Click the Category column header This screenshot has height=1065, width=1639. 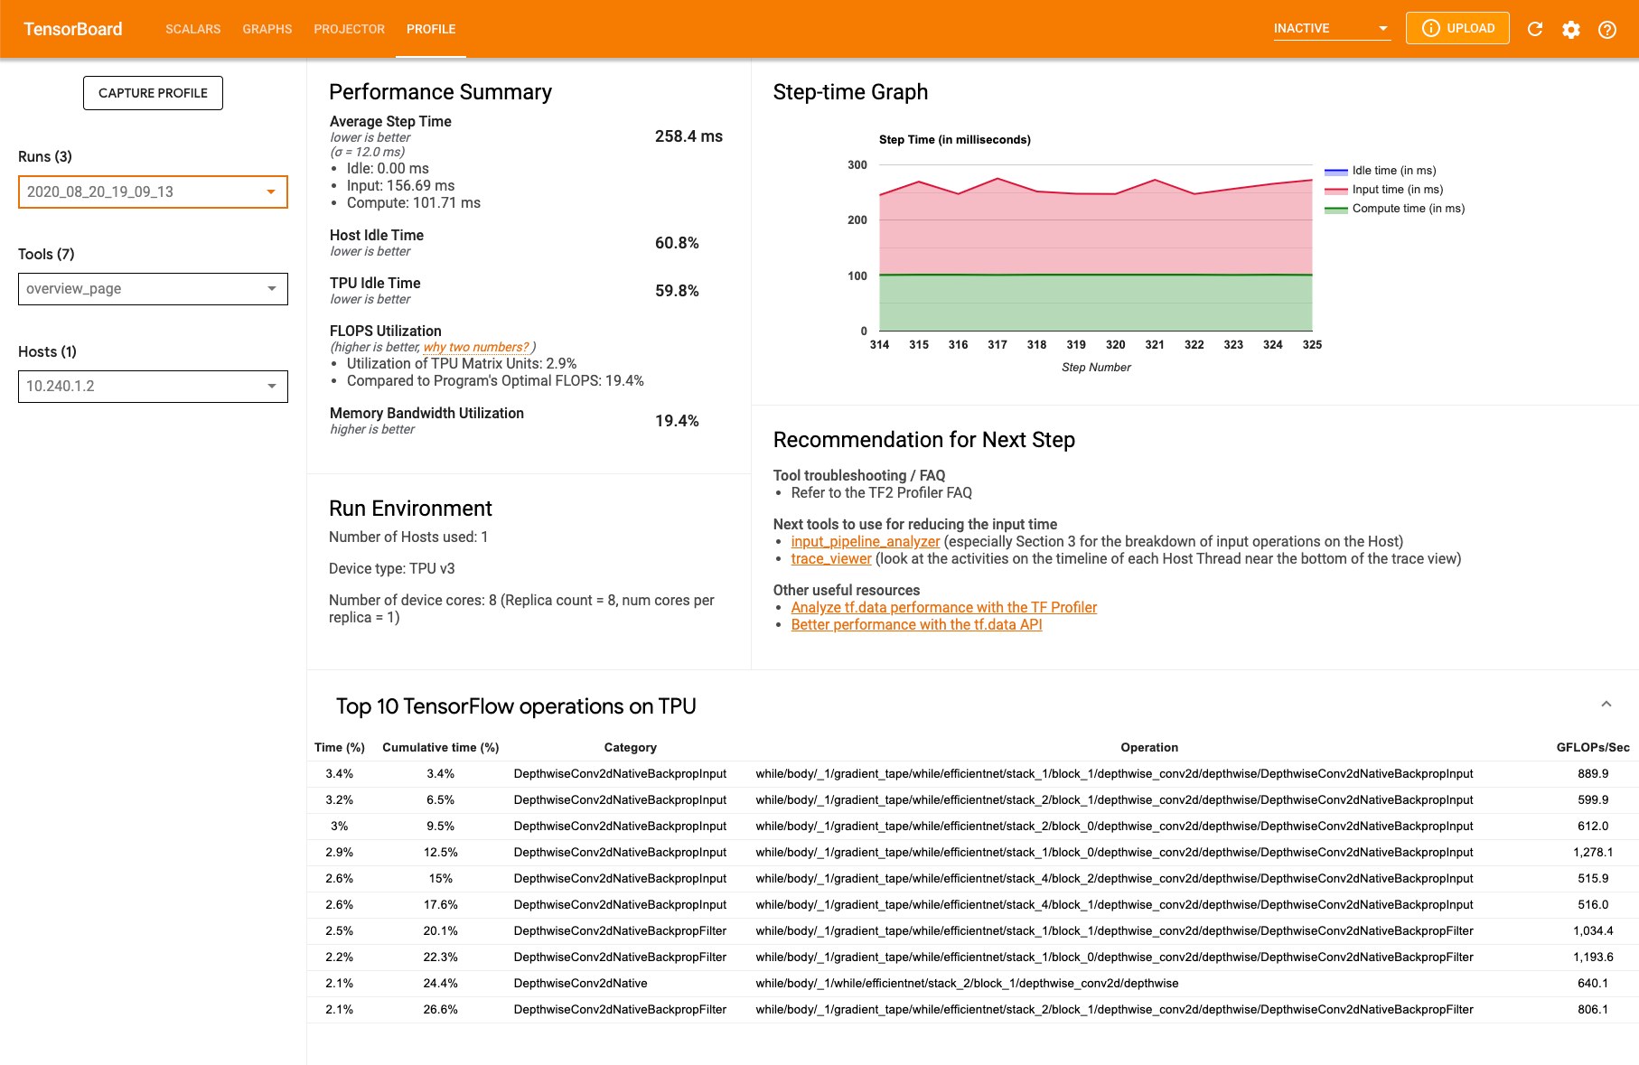631,747
